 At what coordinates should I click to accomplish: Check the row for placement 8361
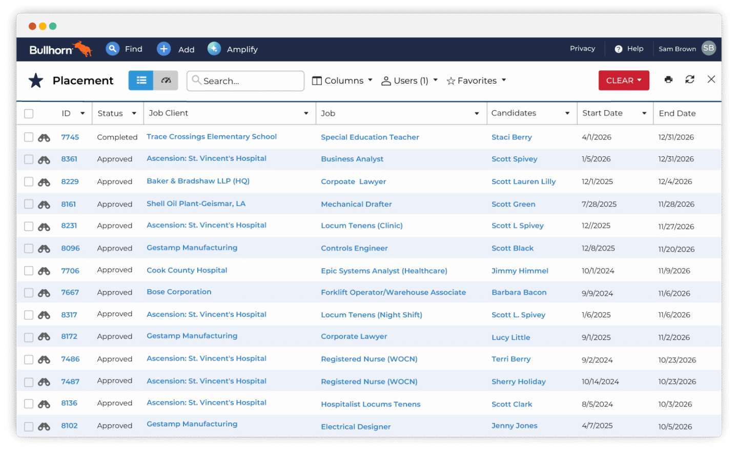29,159
